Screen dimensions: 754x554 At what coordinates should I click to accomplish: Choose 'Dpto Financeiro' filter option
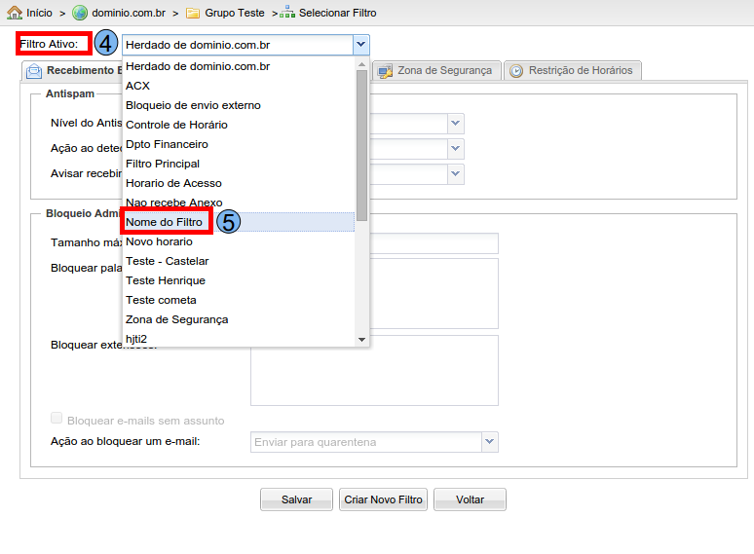pyautogui.click(x=167, y=144)
